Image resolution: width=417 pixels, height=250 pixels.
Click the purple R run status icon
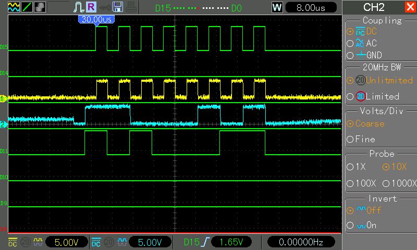click(x=91, y=7)
